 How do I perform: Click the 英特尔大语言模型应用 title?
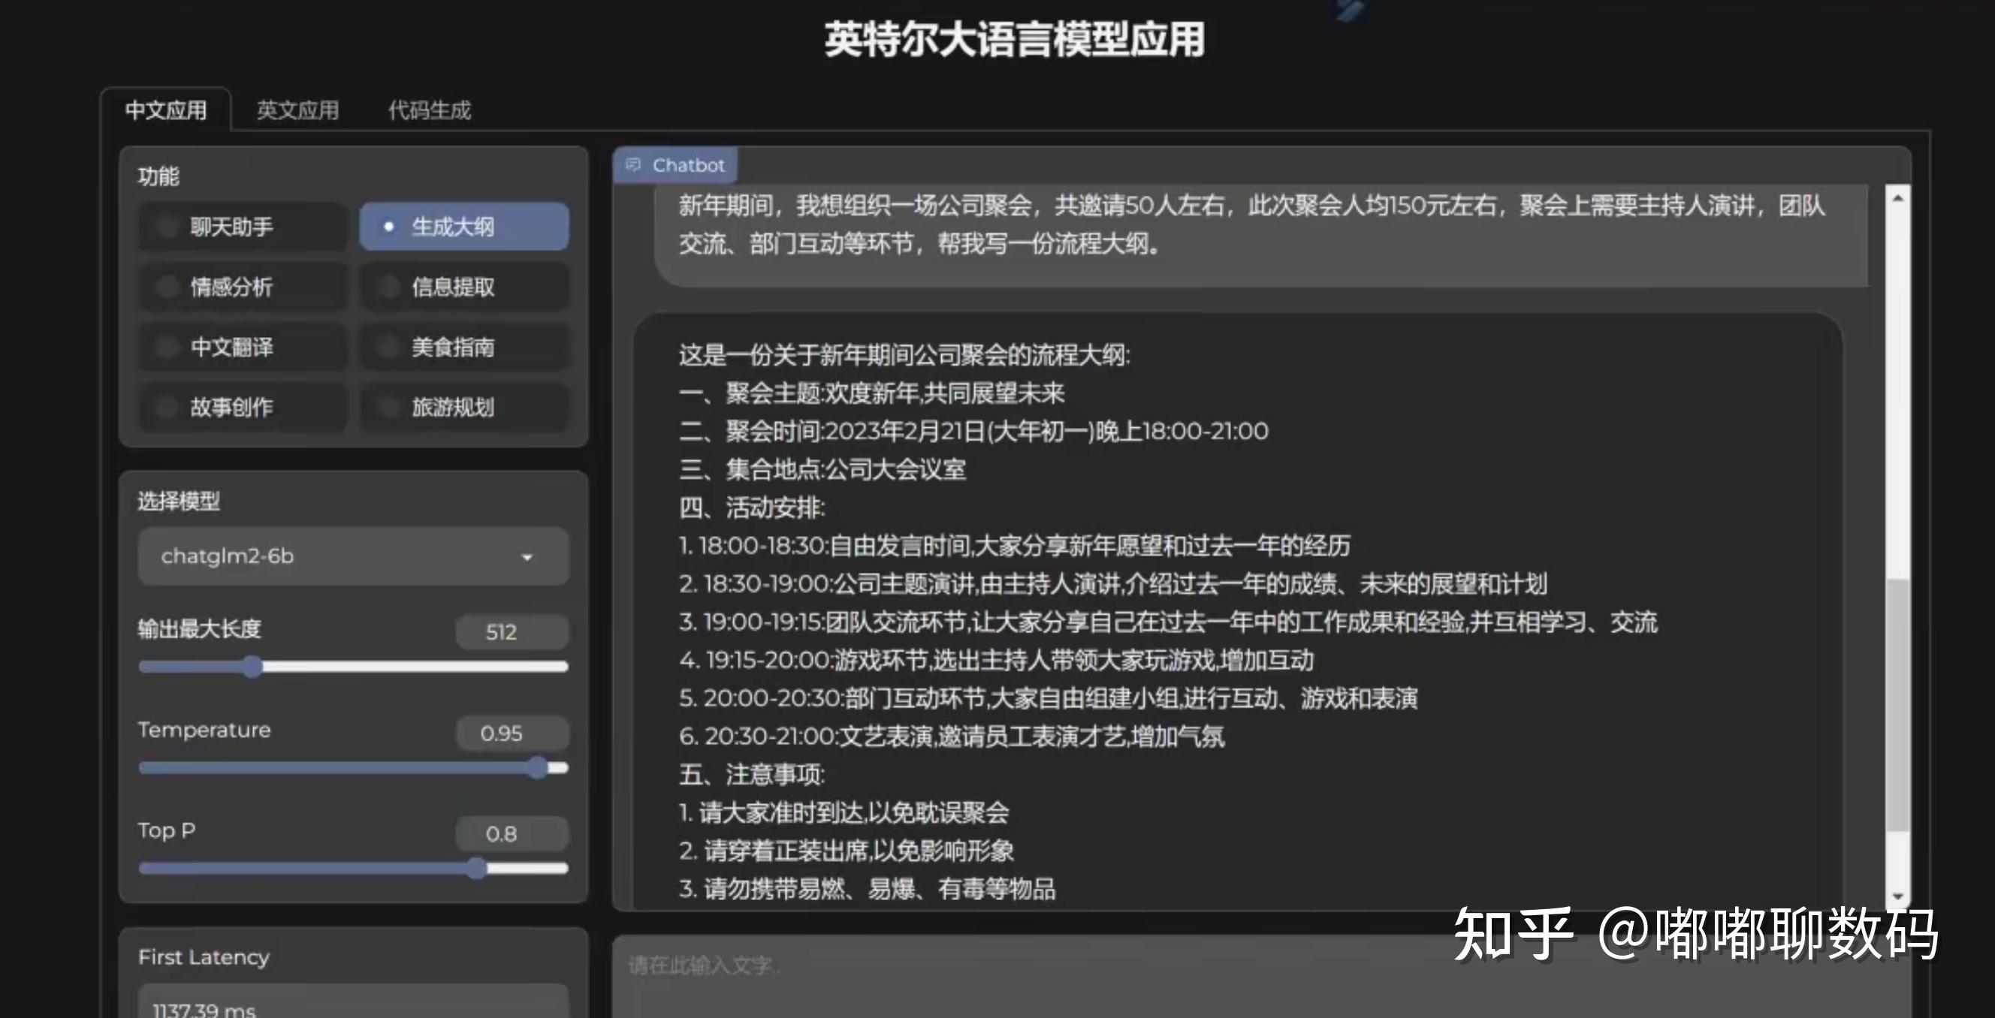click(1015, 40)
